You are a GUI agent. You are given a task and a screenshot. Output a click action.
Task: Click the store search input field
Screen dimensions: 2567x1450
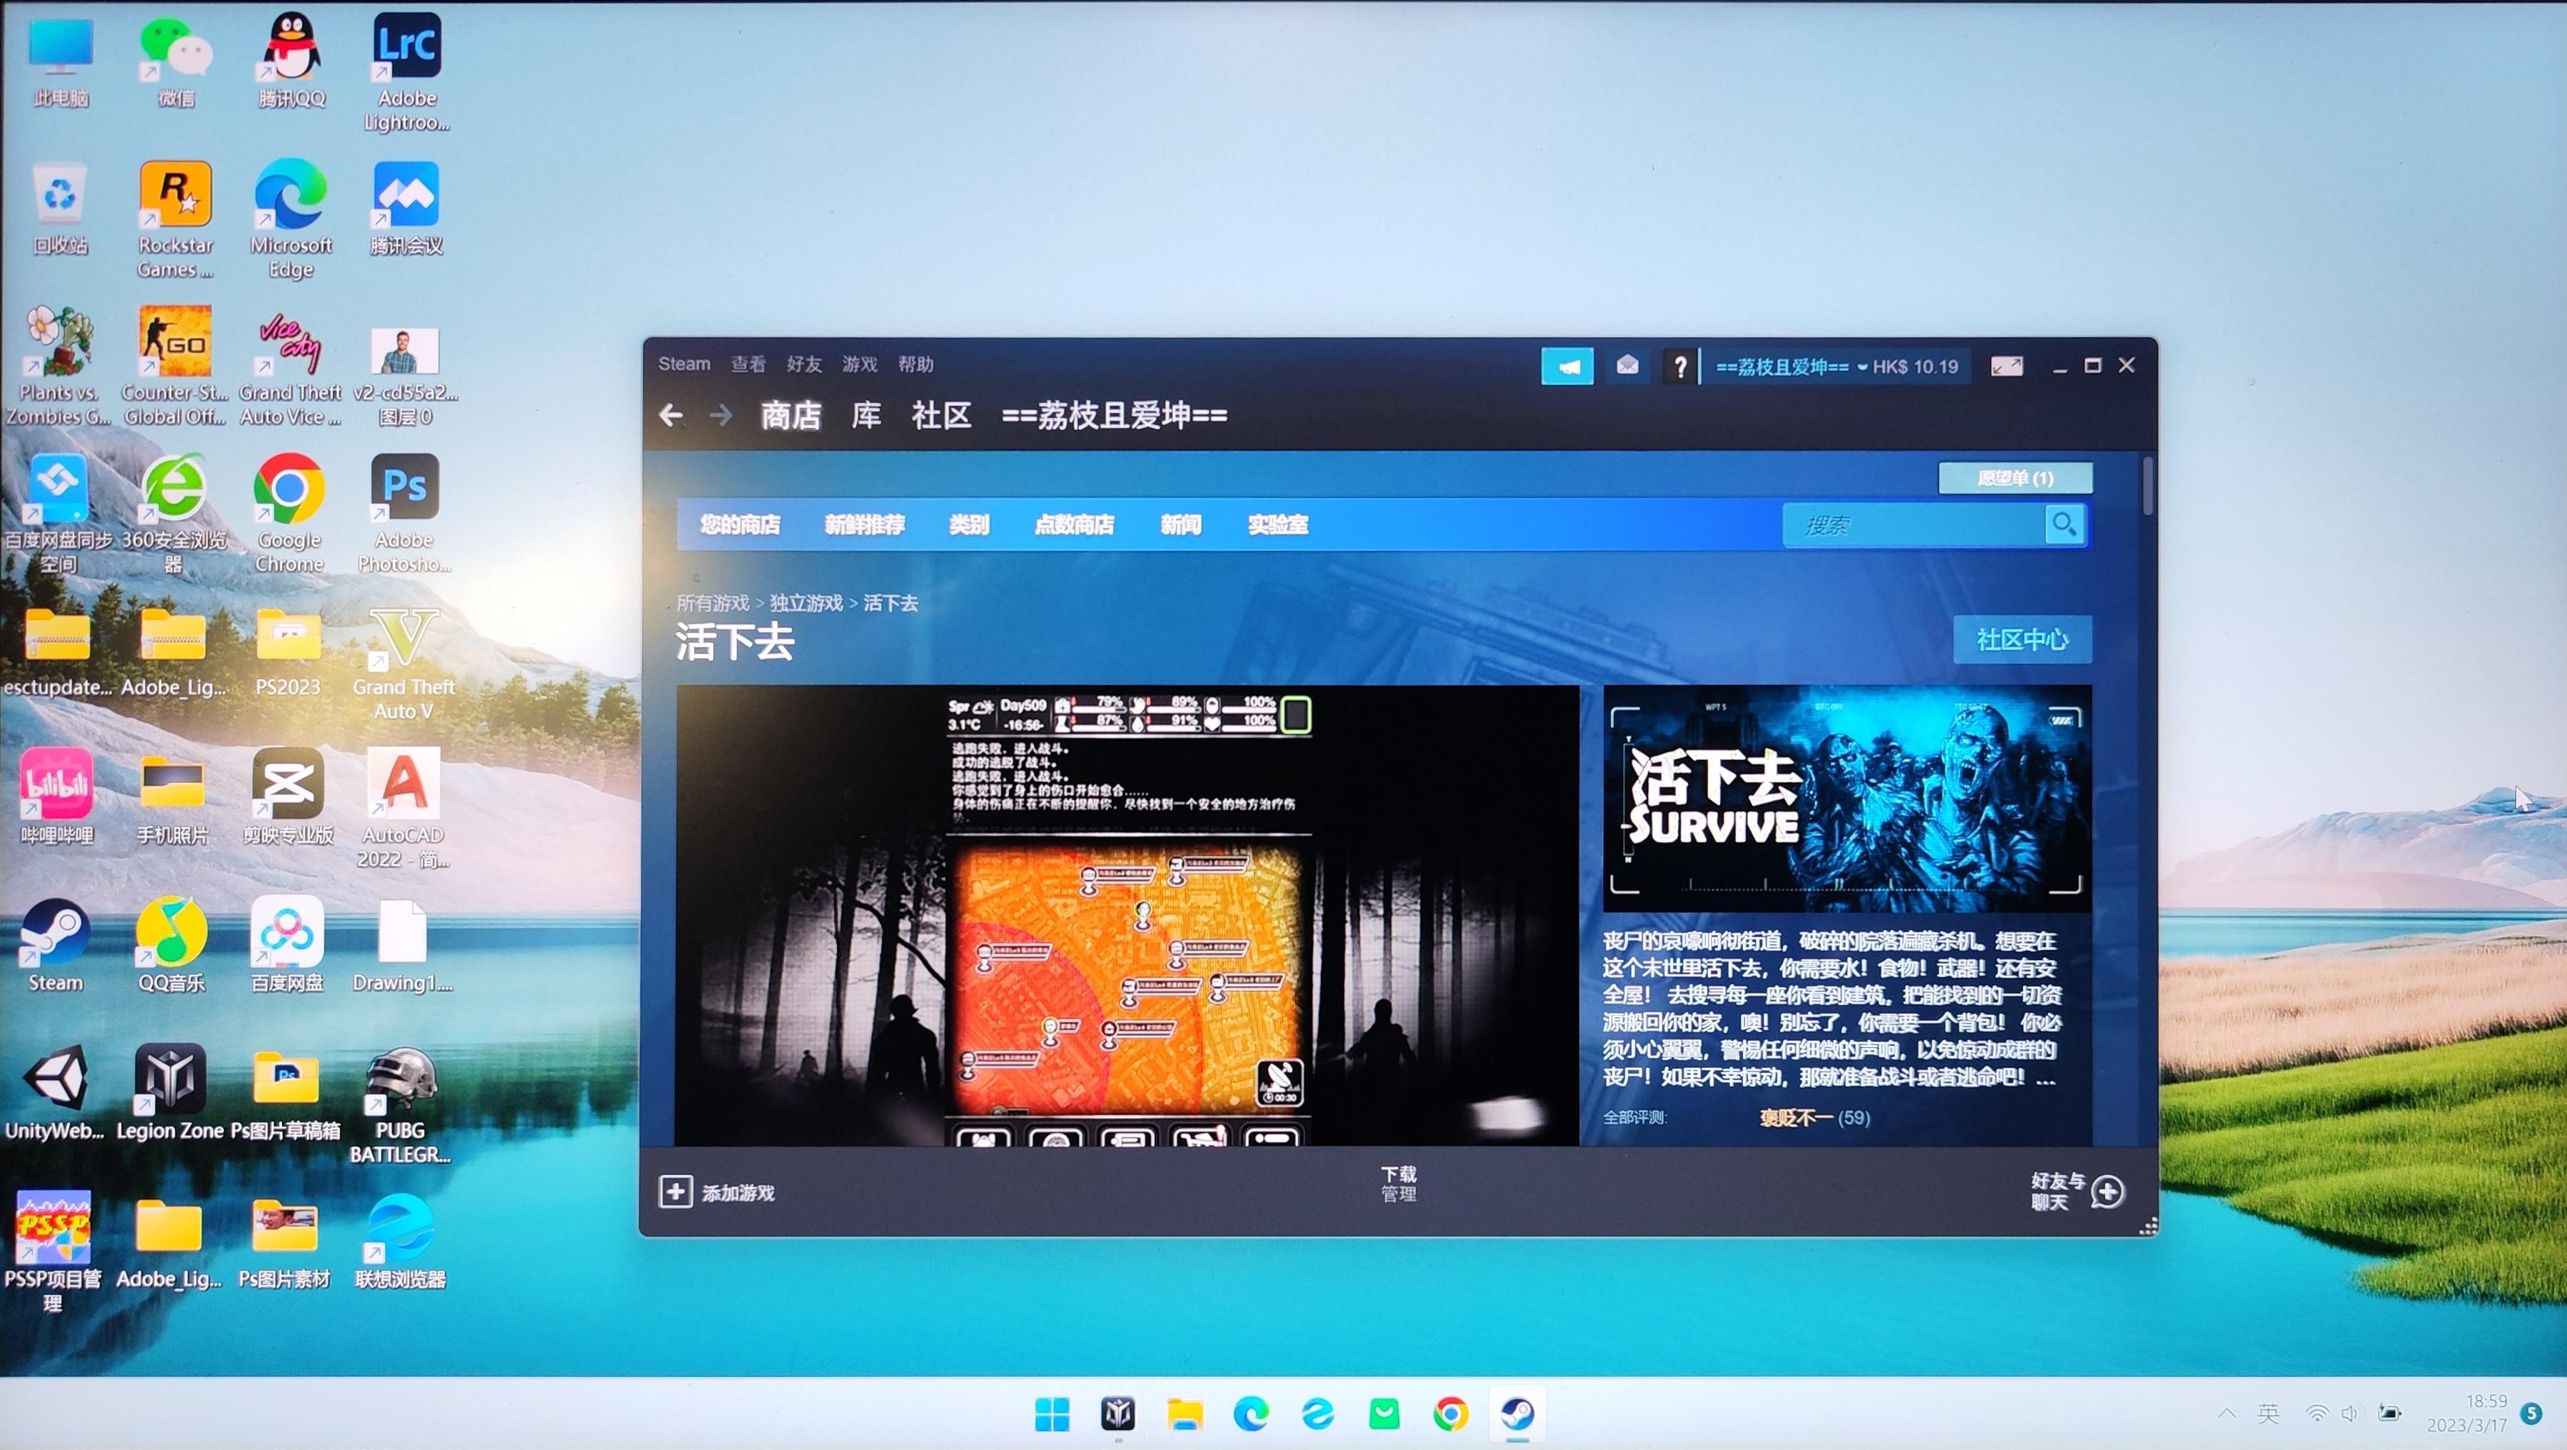click(1914, 524)
